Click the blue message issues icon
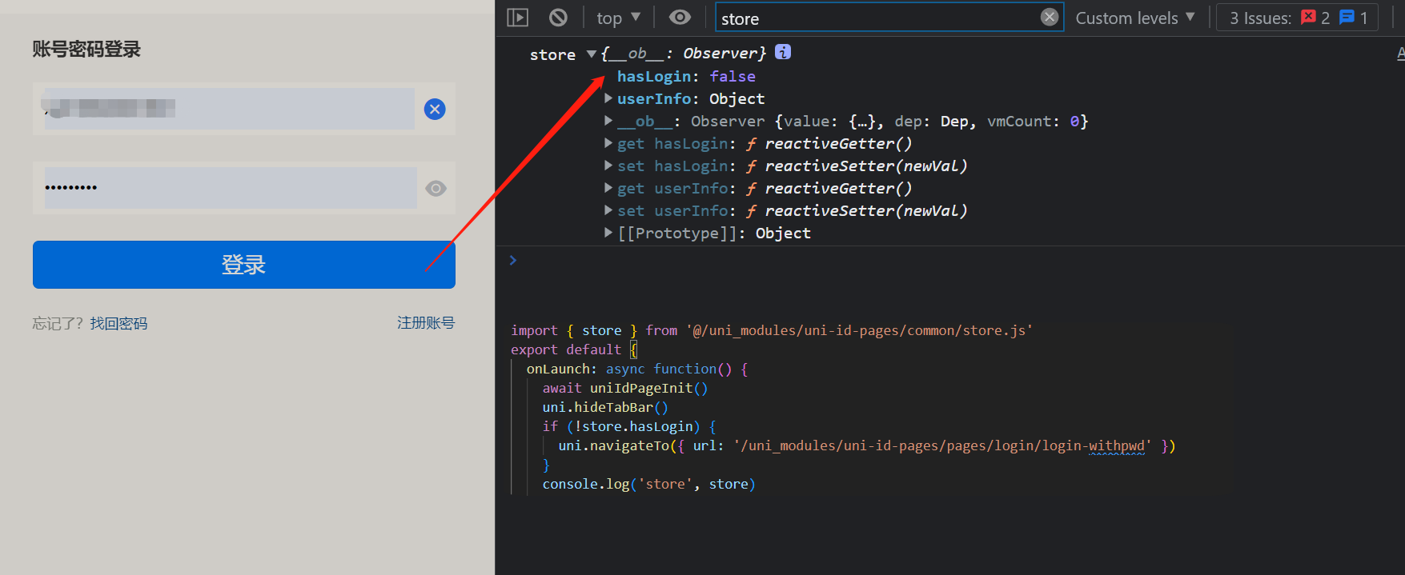1405x575 pixels. click(x=1347, y=17)
